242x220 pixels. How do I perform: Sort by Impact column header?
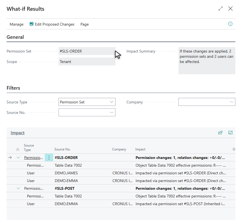(x=140, y=149)
